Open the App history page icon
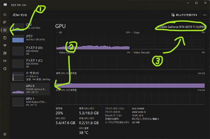Viewport: 210px width, 139px height. (x=5, y=38)
